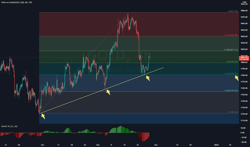Click the 25 date label on the time axis
Image resolution: width=250 pixels, height=147 pixels.
pos(85,145)
